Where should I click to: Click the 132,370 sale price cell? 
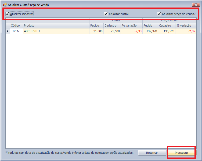pyautogui.click(x=150, y=31)
